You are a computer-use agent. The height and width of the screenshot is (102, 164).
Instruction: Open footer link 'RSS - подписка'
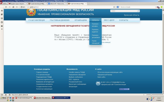(74, 79)
